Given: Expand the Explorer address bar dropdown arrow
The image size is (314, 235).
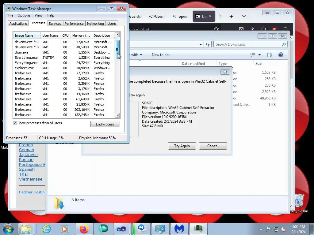Looking at the screenshot, I should pyautogui.click(x=201, y=45).
